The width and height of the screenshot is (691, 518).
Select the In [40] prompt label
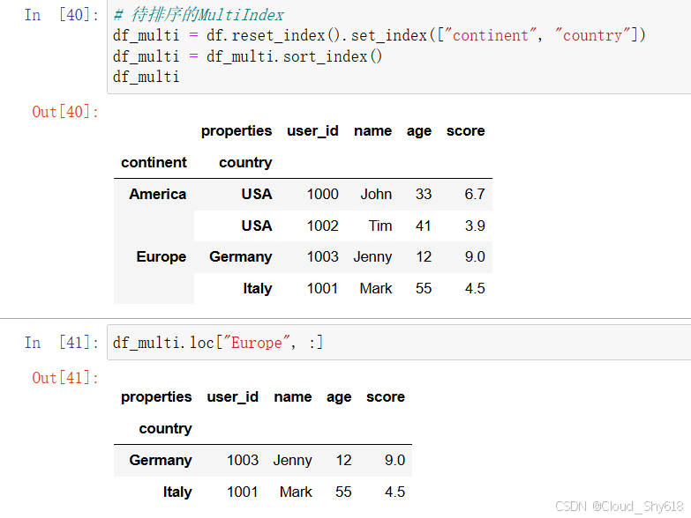(61, 14)
